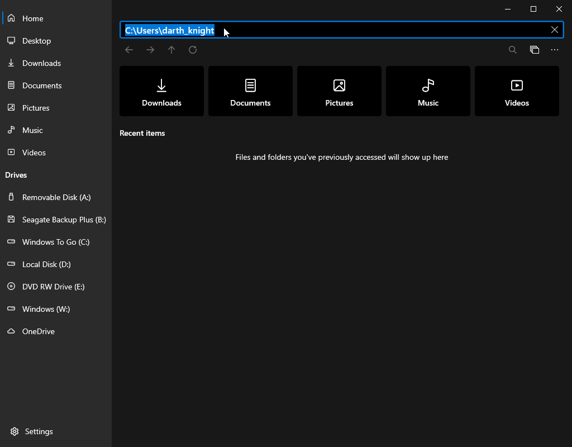Maximize the file manager window
Viewport: 572px width, 447px height.
(533, 9)
